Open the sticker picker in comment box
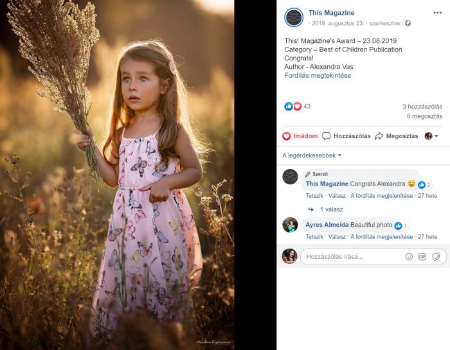The height and width of the screenshot is (350, 450). (x=436, y=256)
